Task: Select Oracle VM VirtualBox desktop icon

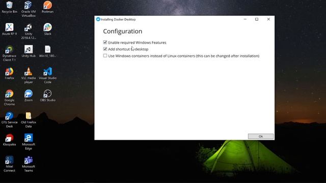Action: pyautogui.click(x=29, y=9)
